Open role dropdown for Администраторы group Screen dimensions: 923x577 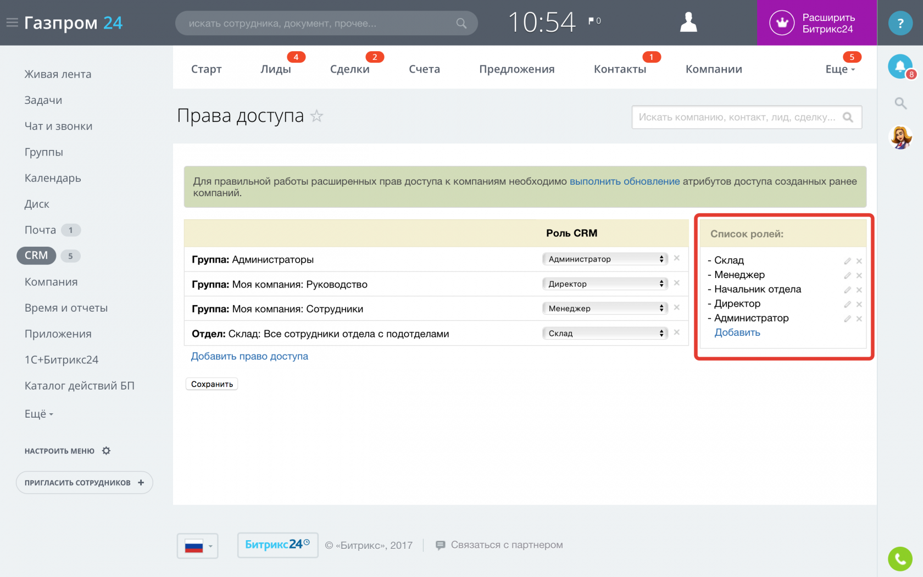(x=605, y=259)
